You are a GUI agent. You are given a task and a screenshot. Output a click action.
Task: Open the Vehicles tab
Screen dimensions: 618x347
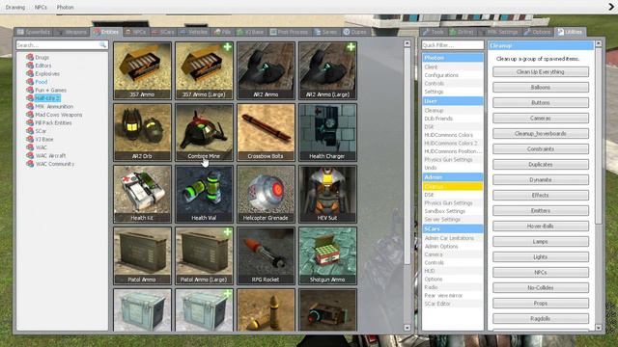193,32
